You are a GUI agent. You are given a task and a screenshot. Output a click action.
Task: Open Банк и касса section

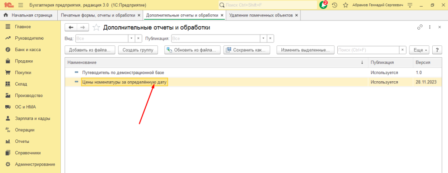pyautogui.click(x=28, y=50)
